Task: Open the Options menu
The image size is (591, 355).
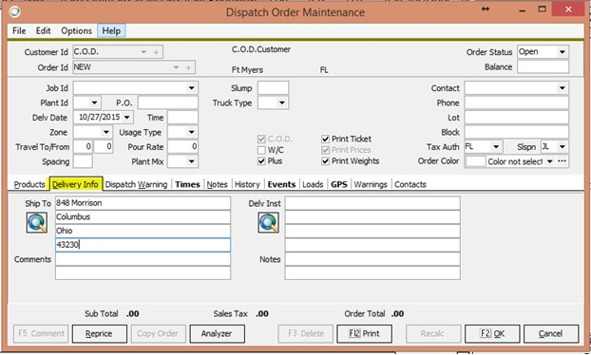Action: click(77, 31)
